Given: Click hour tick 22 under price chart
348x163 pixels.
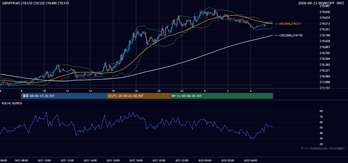Looking at the screenshot, I should click(x=182, y=91).
